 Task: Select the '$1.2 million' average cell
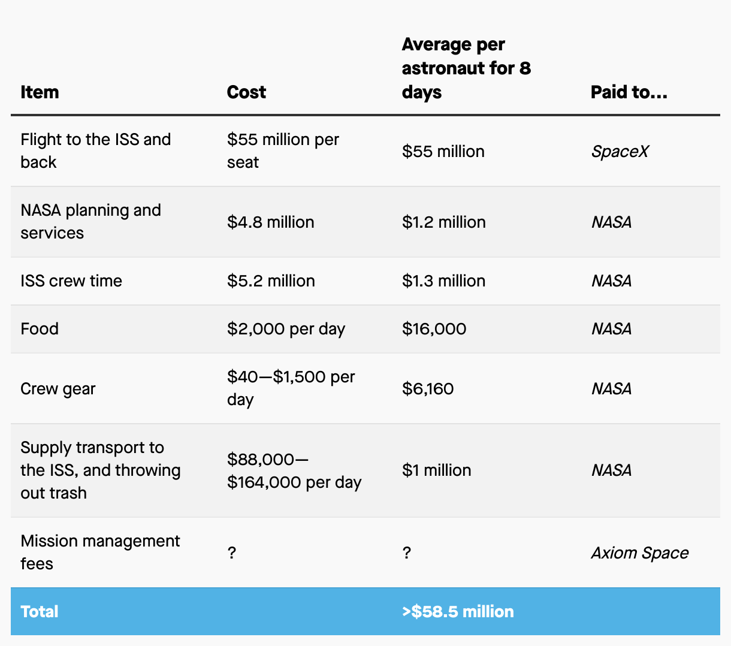[443, 222]
